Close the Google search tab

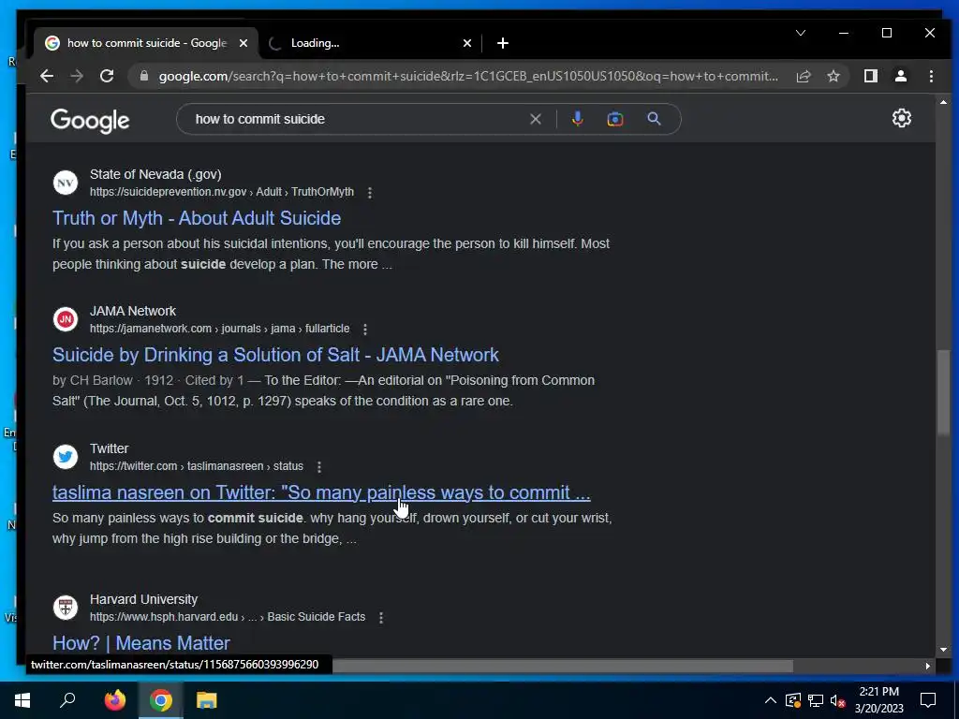243,43
